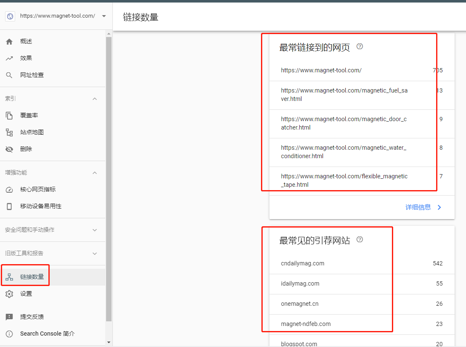Click the count 23 for magnet-ndfeb.com
Viewport: 466px width, 347px height.
[x=439, y=324]
